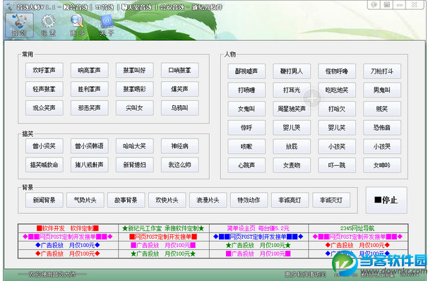The image size is (428, 281).
Task: Click the 故事背景 button
Action: tap(126, 200)
